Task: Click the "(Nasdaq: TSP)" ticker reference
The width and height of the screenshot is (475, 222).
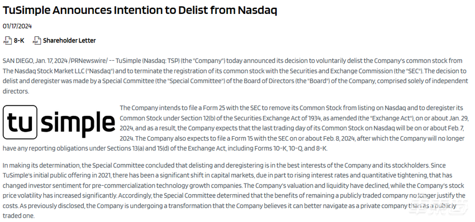Action: tap(160, 61)
